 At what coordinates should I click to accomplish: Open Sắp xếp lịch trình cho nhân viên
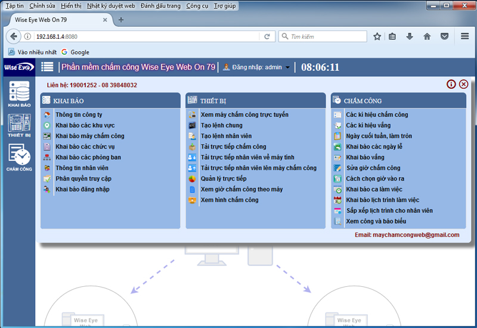tap(389, 211)
